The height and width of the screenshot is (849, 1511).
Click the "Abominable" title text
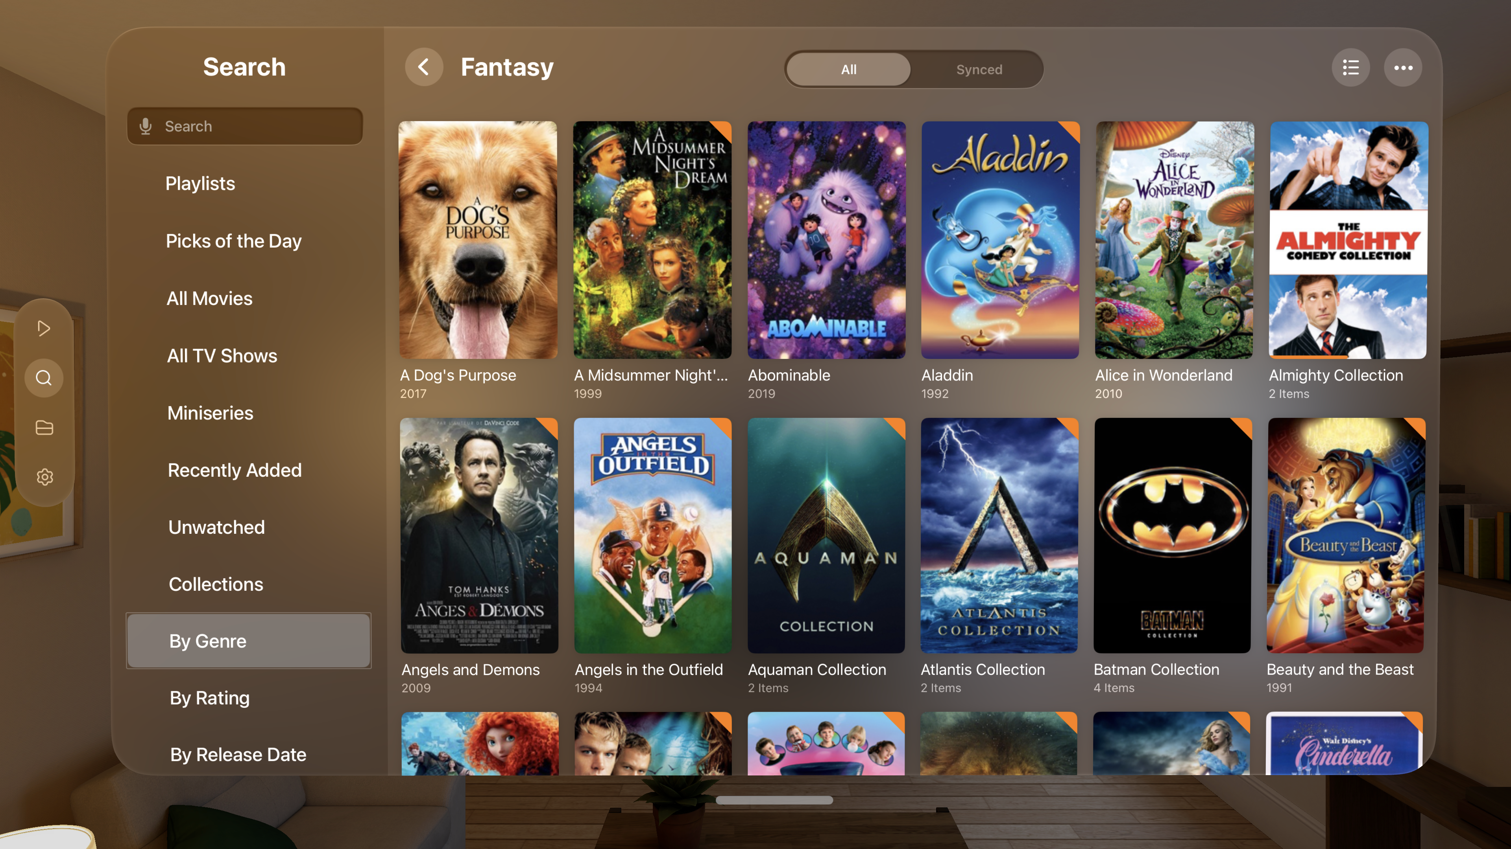pyautogui.click(x=789, y=375)
